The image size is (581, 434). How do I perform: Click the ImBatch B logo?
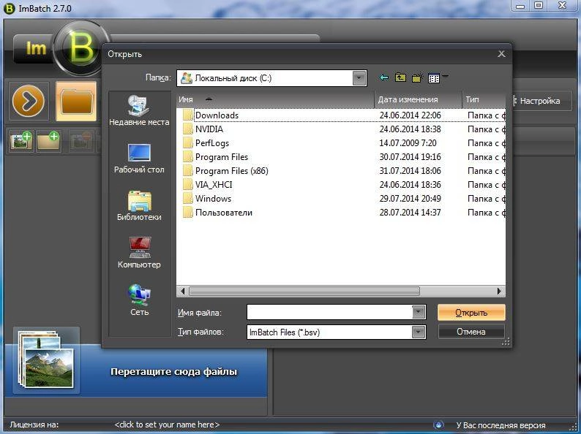click(x=80, y=48)
